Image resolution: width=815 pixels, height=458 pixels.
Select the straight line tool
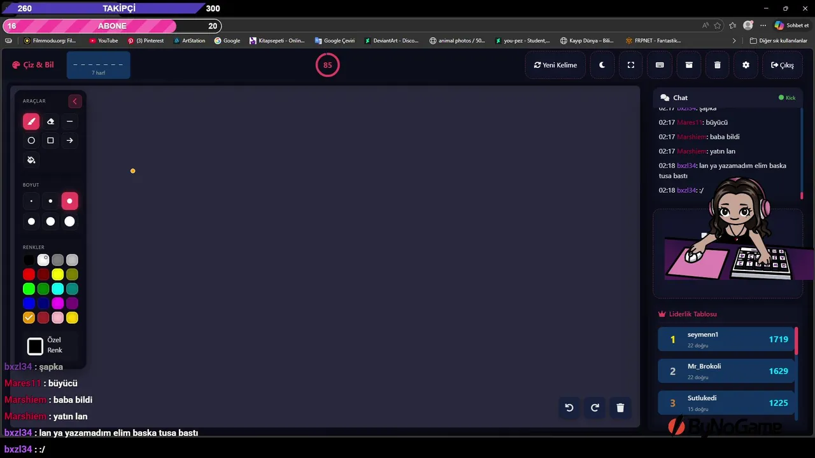(x=69, y=121)
